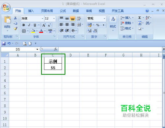The image size is (165, 128).
Task: Click the Clear eraser icon
Action: [140, 29]
